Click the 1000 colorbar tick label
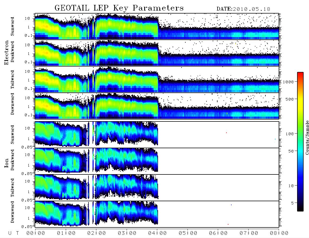The width and height of the screenshot is (309, 238). click(288, 82)
